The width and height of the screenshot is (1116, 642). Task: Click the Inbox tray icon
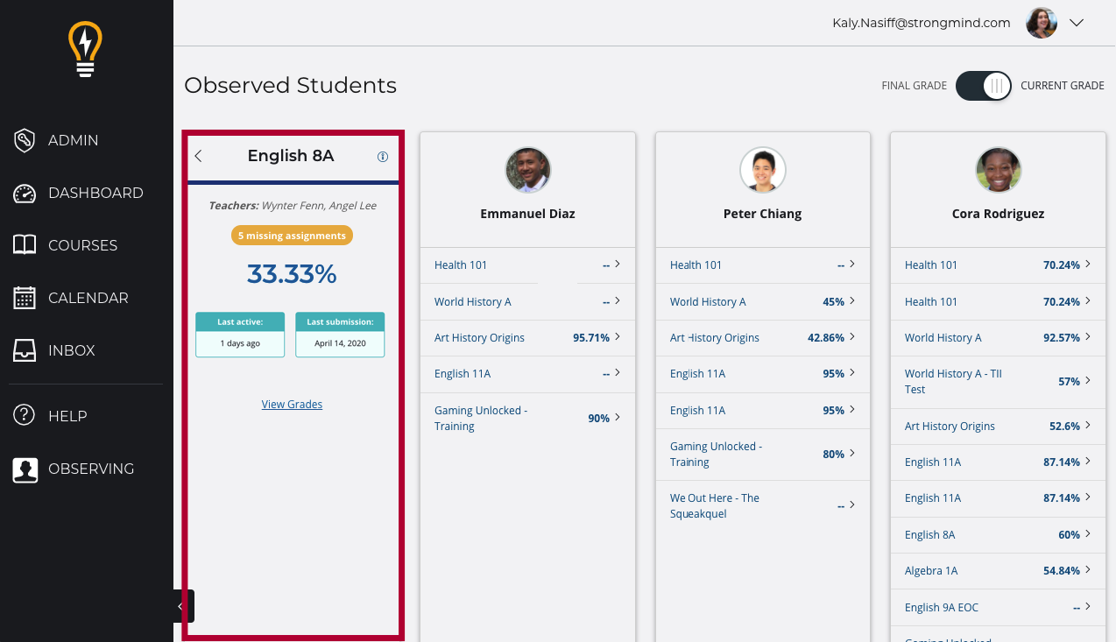tap(25, 350)
